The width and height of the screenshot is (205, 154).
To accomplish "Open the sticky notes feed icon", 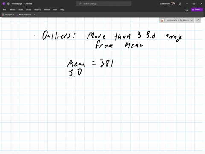I will [187, 10].
